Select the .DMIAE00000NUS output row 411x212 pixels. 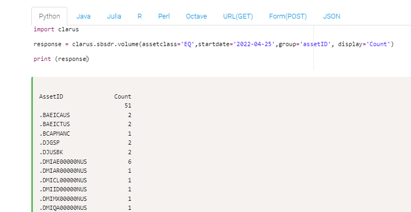[85, 162]
